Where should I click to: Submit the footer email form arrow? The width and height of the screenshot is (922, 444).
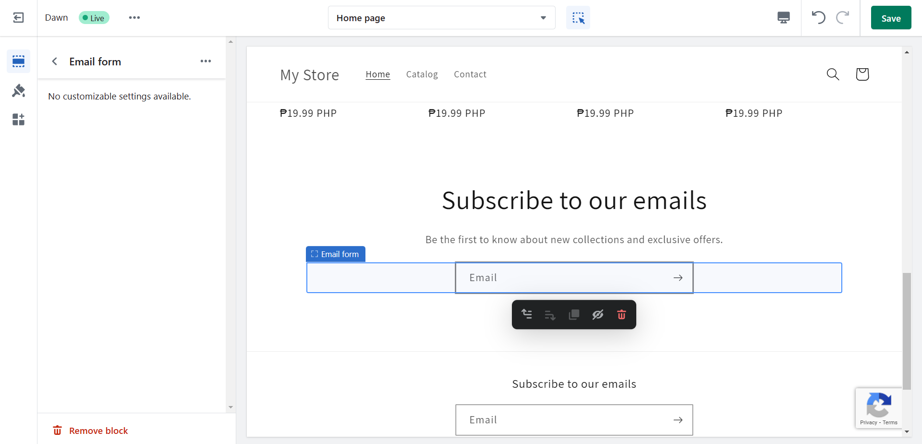pyautogui.click(x=678, y=420)
